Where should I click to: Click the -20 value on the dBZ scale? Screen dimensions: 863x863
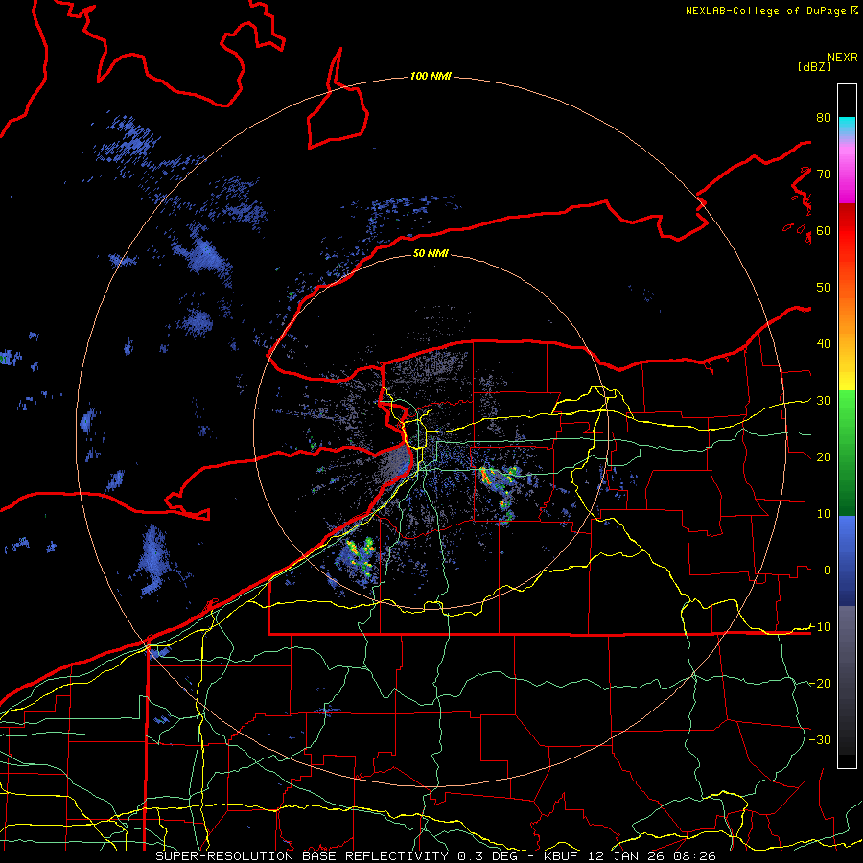pos(820,683)
